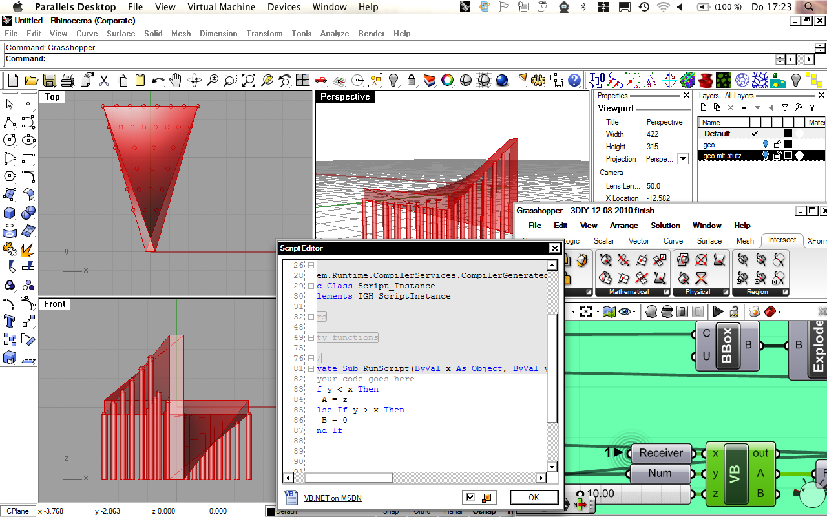The image size is (827, 517).
Task: Select the Pan hand tool
Action: pyautogui.click(x=176, y=80)
